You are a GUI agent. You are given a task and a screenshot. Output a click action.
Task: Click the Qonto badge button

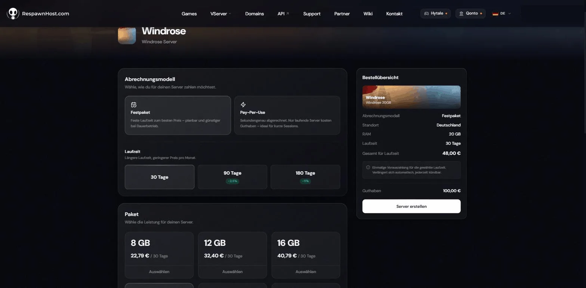point(471,13)
